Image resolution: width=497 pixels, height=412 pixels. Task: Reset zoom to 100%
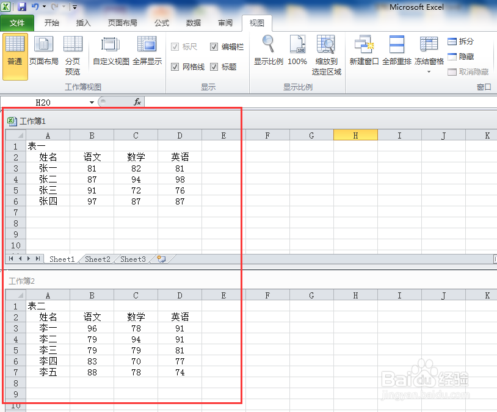297,54
